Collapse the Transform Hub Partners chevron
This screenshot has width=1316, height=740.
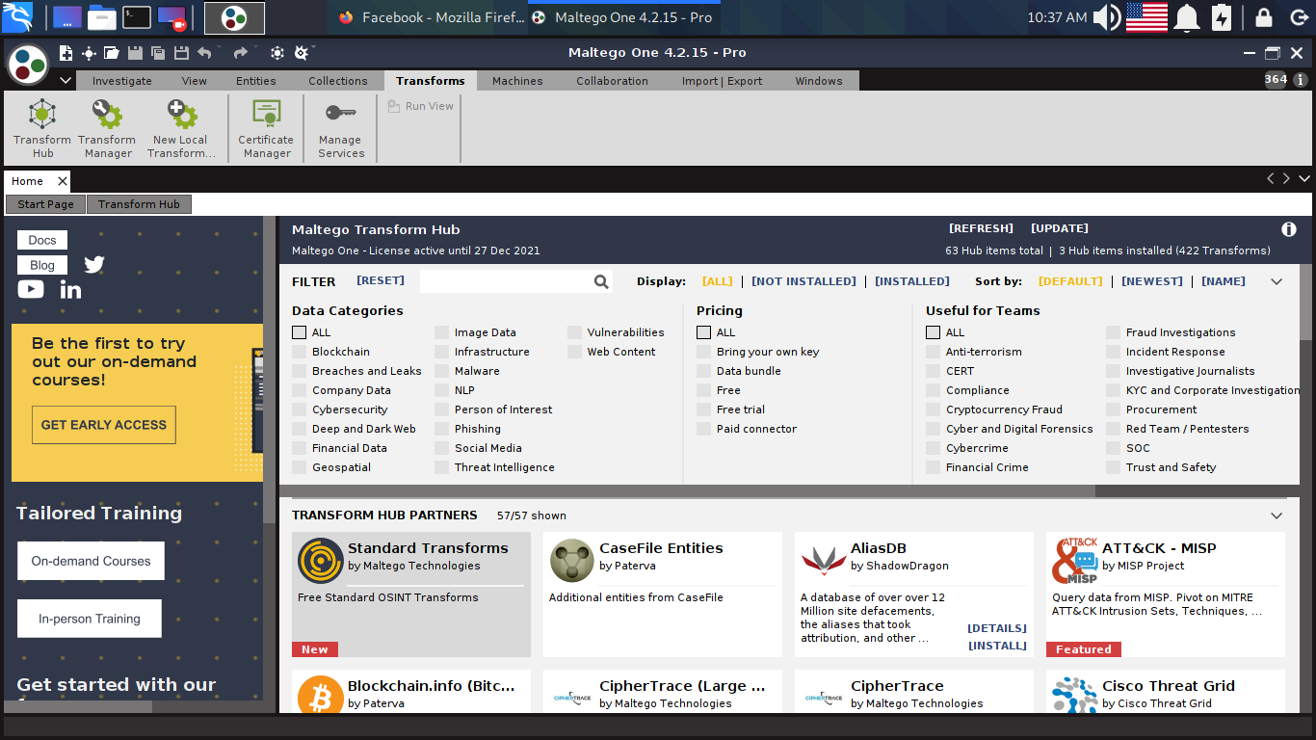[1277, 515]
